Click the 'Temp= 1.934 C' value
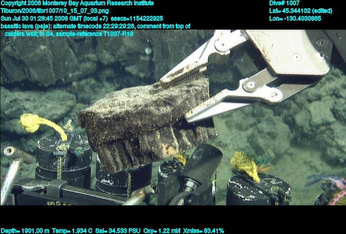 (x=72, y=231)
